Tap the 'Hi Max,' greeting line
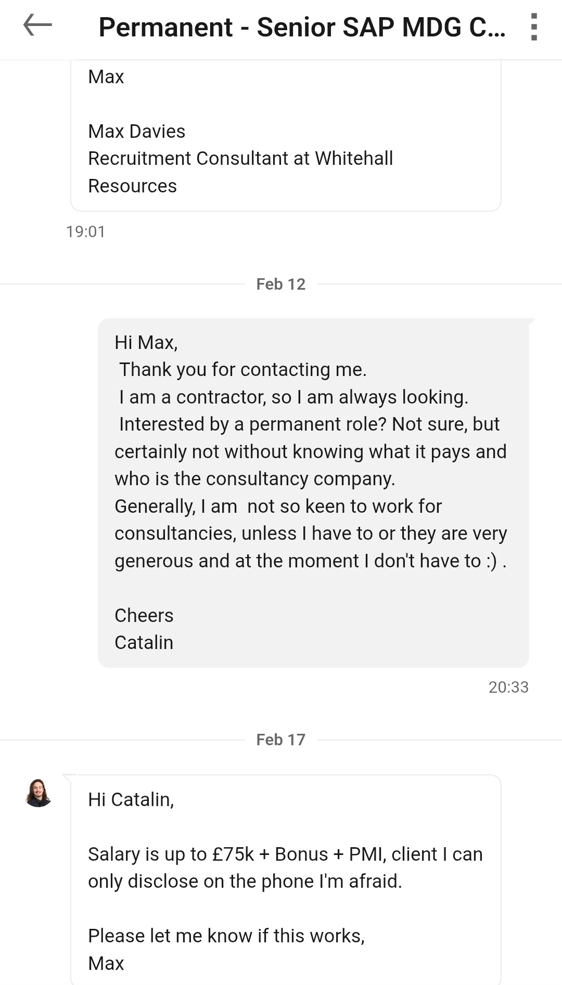Image resolution: width=562 pixels, height=985 pixels. [x=146, y=343]
